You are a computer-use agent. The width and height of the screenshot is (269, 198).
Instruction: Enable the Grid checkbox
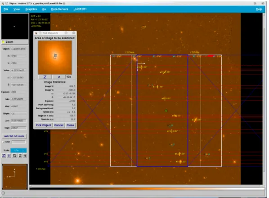[3, 142]
